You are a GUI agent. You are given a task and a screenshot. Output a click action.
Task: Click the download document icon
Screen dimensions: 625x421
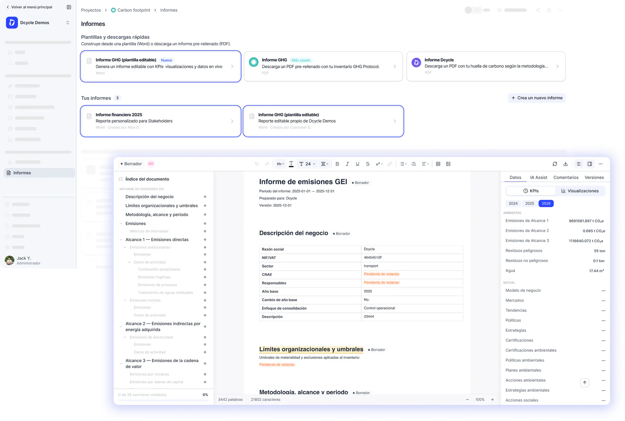(x=565, y=164)
